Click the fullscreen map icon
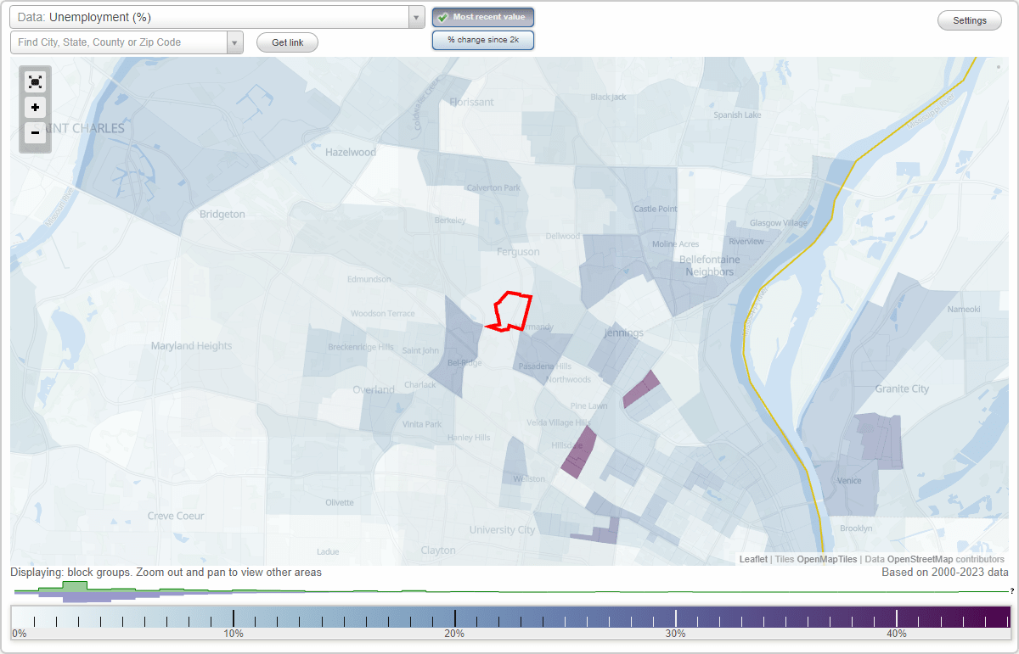Image resolution: width=1019 pixels, height=654 pixels. click(x=35, y=81)
